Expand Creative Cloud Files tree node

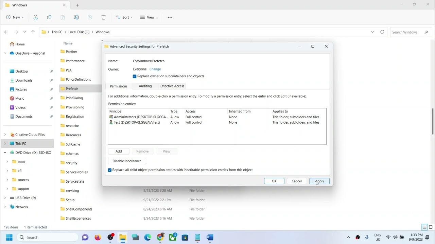pos(5,135)
